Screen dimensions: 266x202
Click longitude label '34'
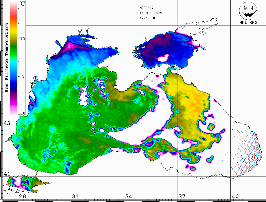129,196
